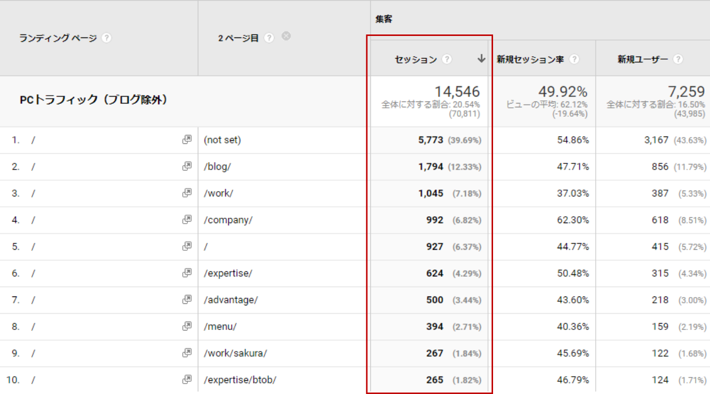Select the /company/ second page cell

[x=228, y=220]
